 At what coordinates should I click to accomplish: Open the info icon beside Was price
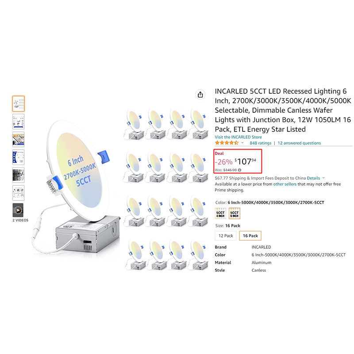click(239, 170)
